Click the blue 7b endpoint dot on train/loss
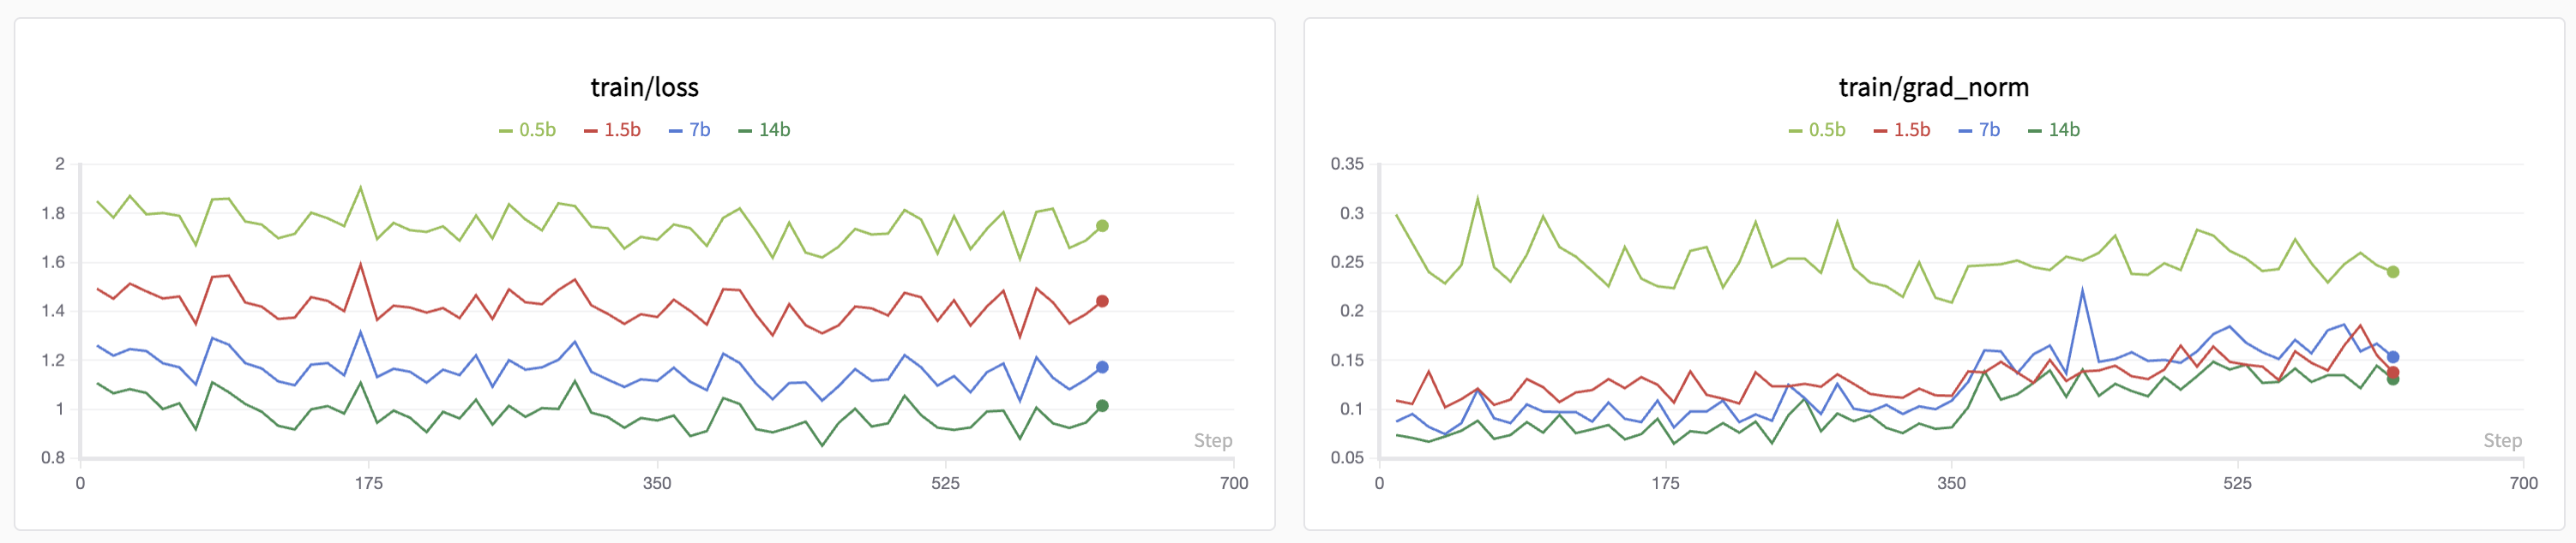The height and width of the screenshot is (543, 2576). [x=1102, y=367]
